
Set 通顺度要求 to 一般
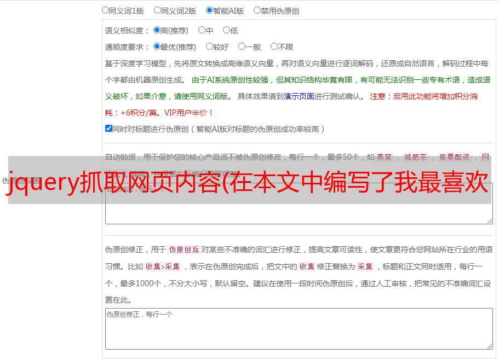(242, 47)
